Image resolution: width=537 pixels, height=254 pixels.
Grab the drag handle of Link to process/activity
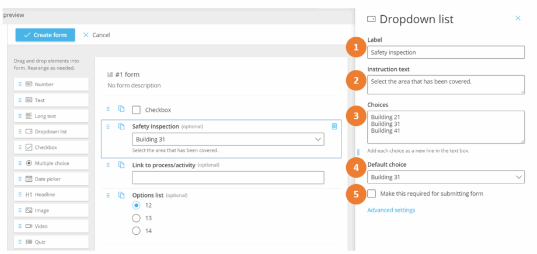(x=108, y=165)
